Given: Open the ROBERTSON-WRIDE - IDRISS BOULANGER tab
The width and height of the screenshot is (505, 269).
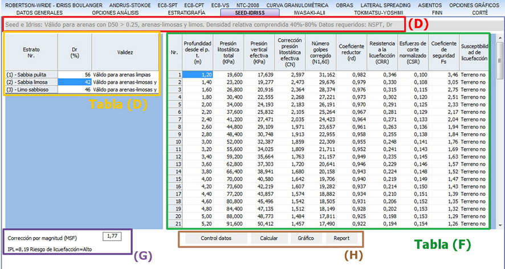Looking at the screenshot, I should point(54,6).
